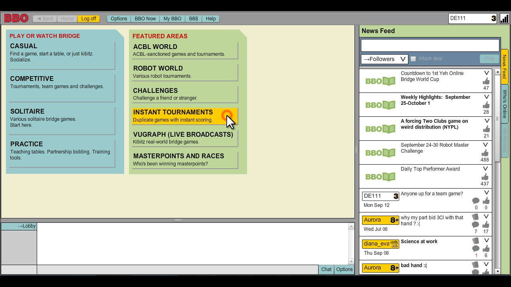Click the chat area scroll up arrow
This screenshot has width=511, height=287.
click(x=351, y=226)
